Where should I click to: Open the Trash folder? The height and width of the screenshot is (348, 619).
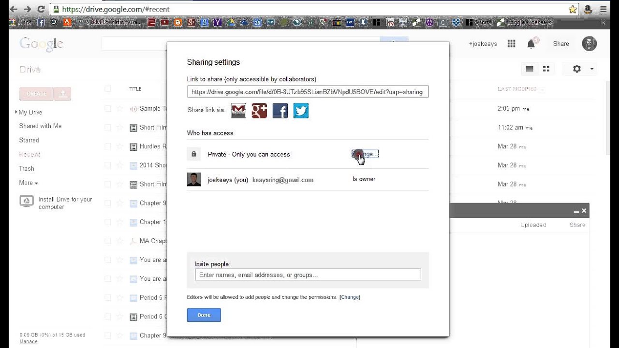coord(27,169)
